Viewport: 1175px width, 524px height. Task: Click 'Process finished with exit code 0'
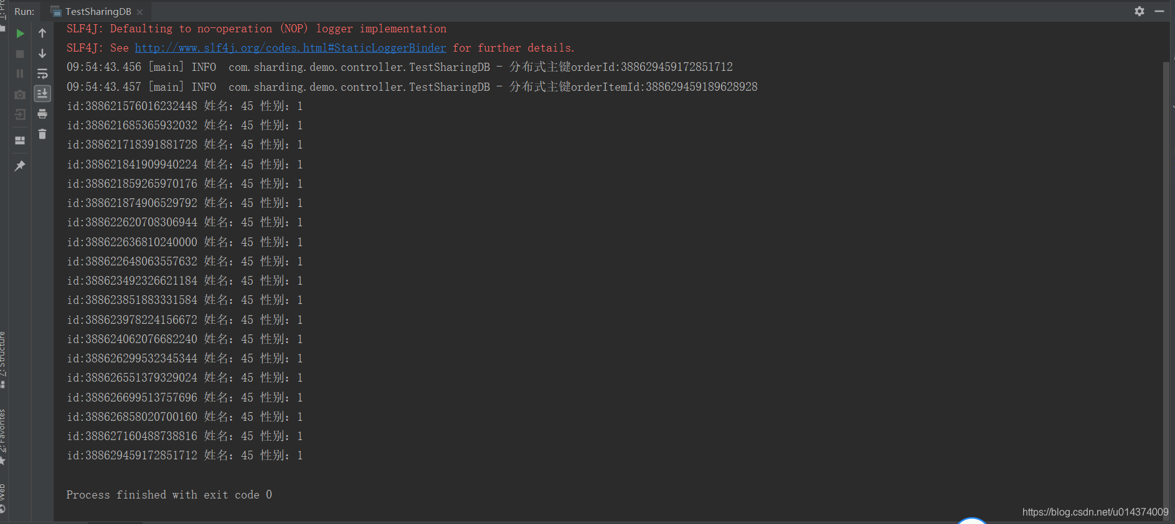pos(169,495)
